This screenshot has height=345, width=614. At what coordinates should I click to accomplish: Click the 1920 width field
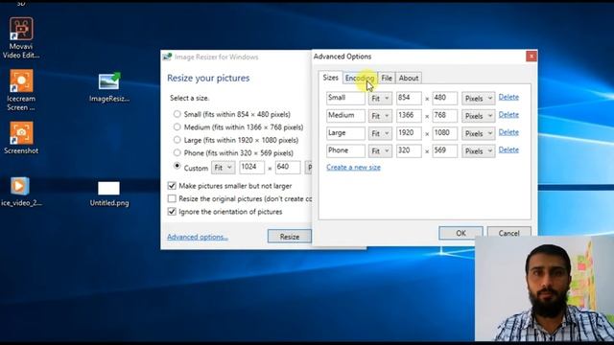(409, 133)
